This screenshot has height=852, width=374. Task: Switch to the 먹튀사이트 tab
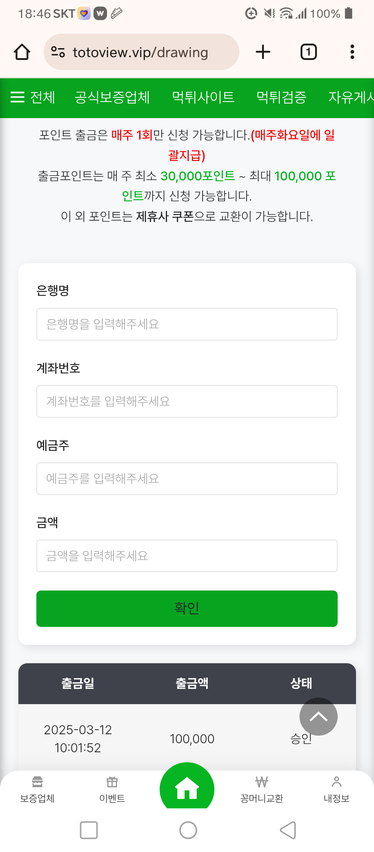click(x=203, y=97)
